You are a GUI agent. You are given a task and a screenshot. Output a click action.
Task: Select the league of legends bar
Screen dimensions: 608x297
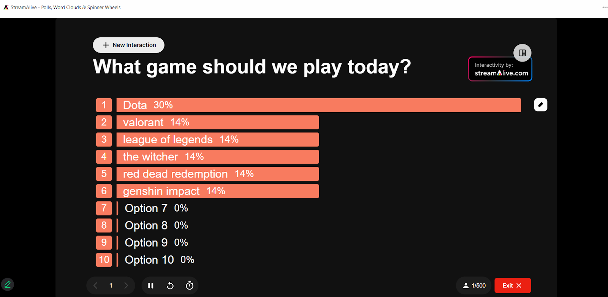[217, 140]
